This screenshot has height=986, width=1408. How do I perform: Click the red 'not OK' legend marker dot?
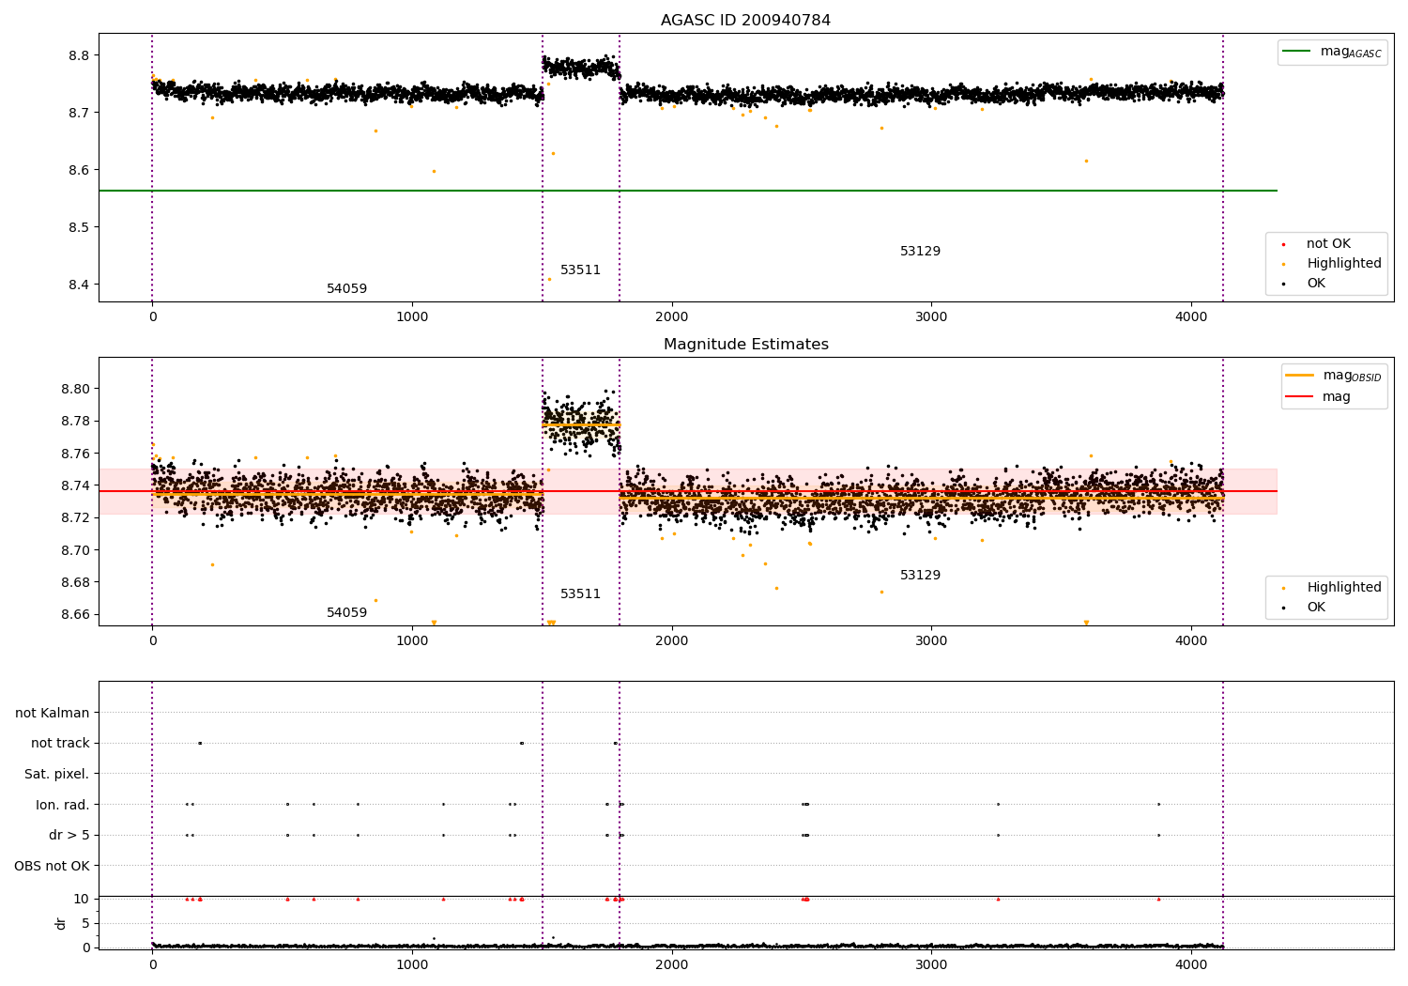1283,244
